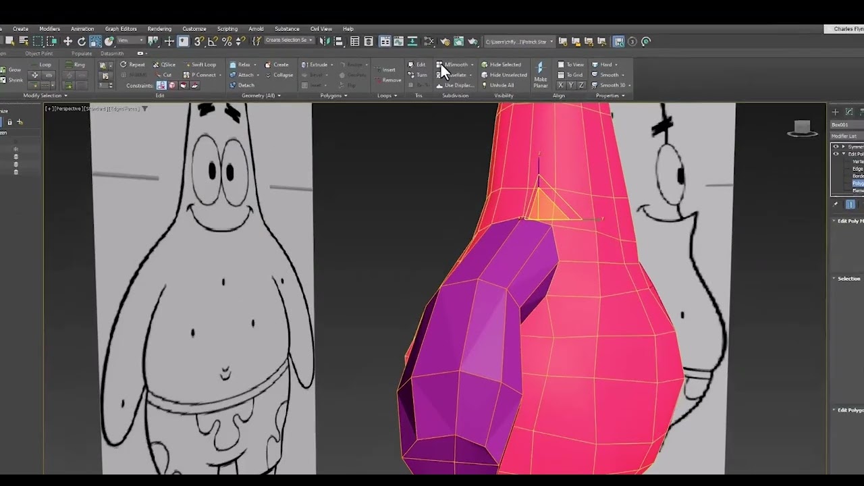Enable the Normal constraint icon
864x486 pixels.
pos(195,86)
